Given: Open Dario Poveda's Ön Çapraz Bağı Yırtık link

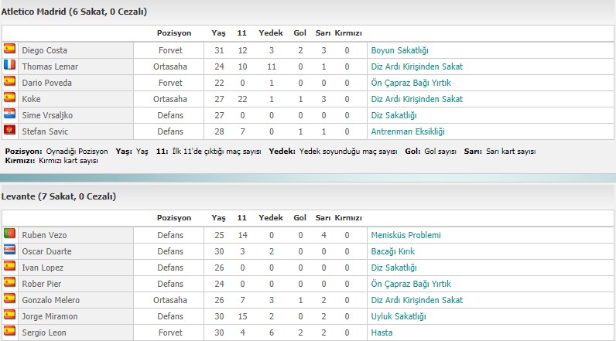Looking at the screenshot, I should pyautogui.click(x=411, y=83).
